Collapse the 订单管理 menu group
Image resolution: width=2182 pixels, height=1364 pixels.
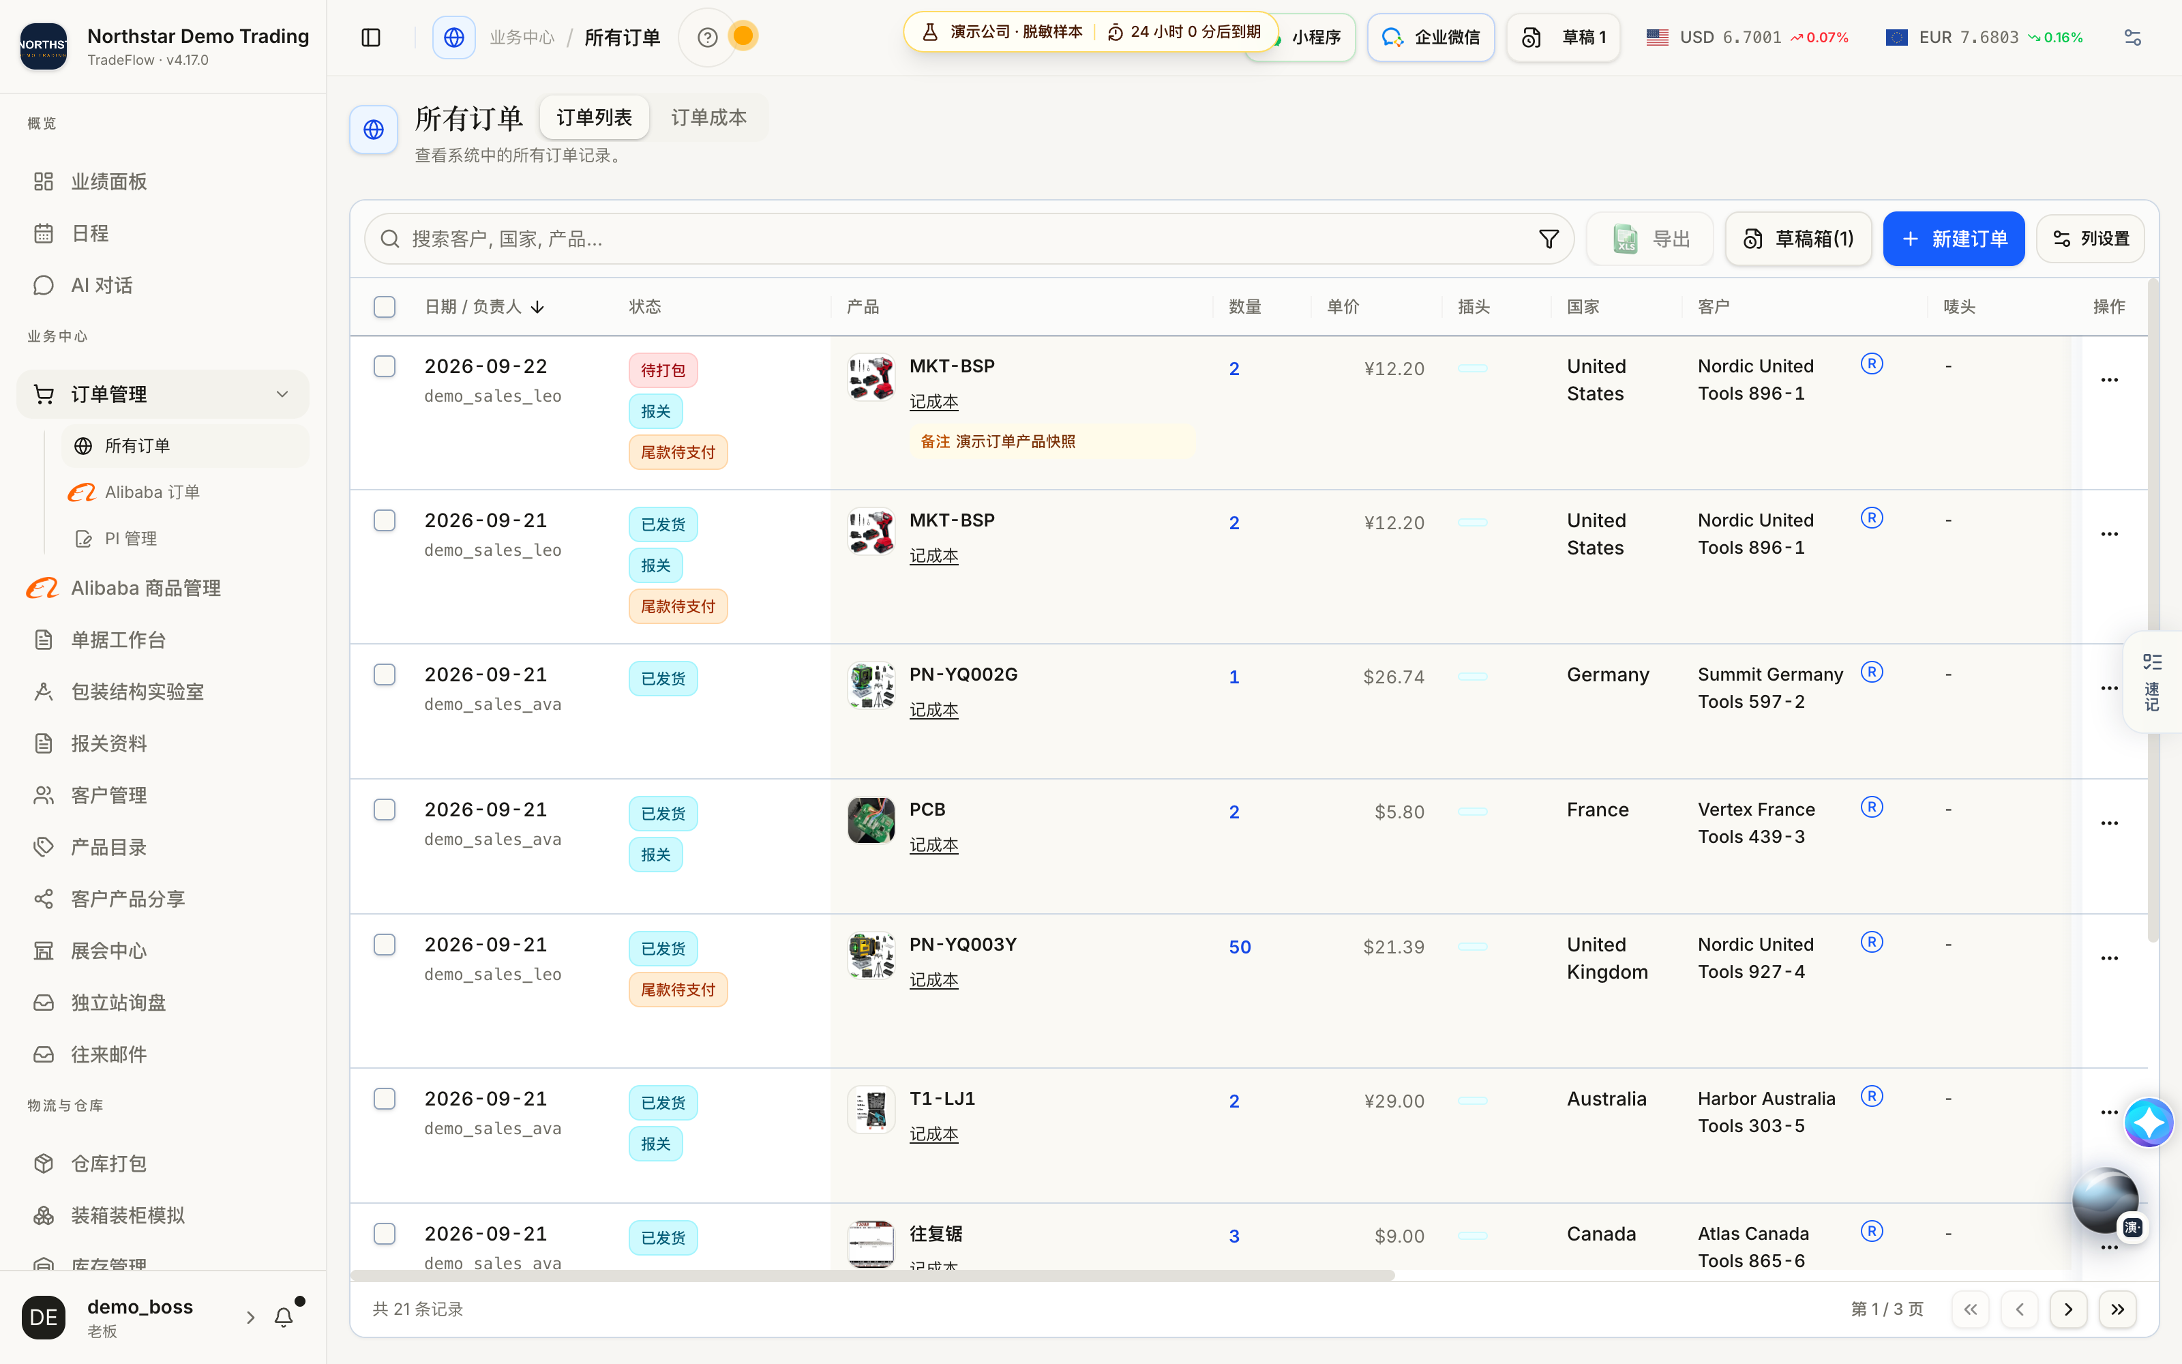pos(282,394)
